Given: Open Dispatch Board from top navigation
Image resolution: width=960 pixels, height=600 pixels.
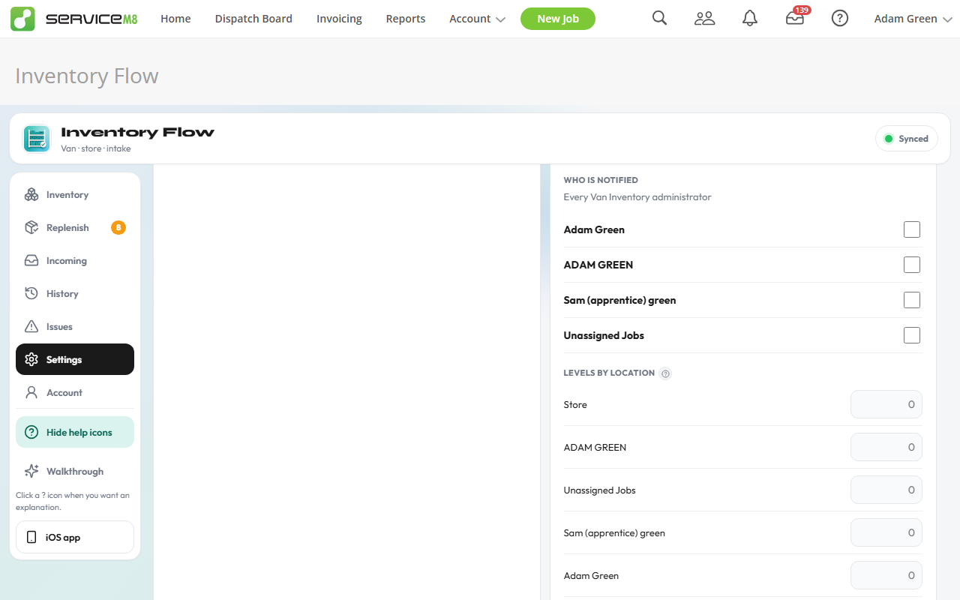Looking at the screenshot, I should pos(253,19).
